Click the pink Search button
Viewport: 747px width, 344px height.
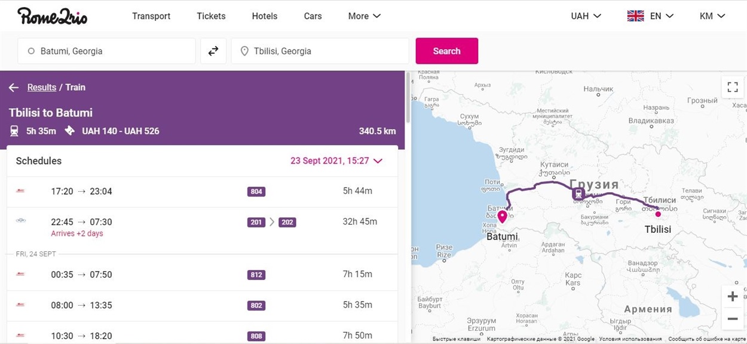pyautogui.click(x=447, y=51)
